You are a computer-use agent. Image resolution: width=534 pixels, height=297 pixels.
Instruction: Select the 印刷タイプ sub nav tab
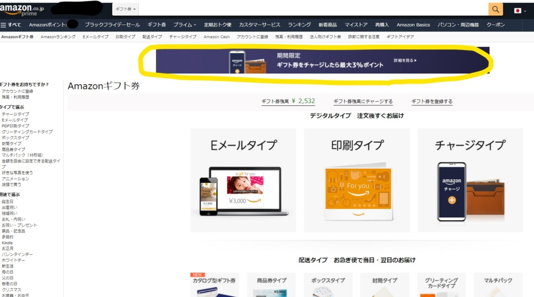pyautogui.click(x=125, y=37)
